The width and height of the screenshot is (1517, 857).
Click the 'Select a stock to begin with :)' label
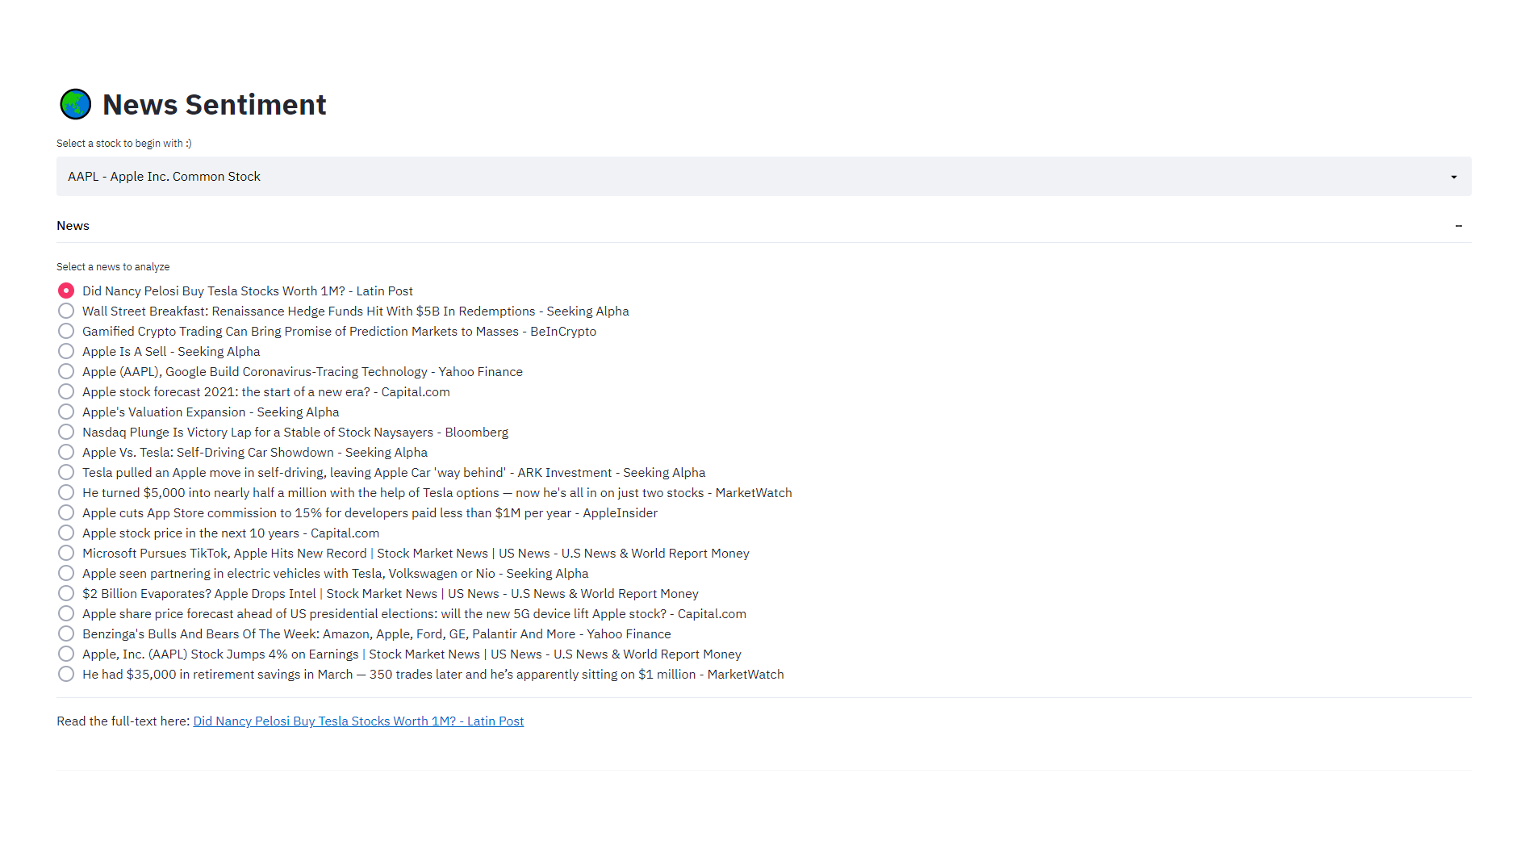pyautogui.click(x=124, y=144)
